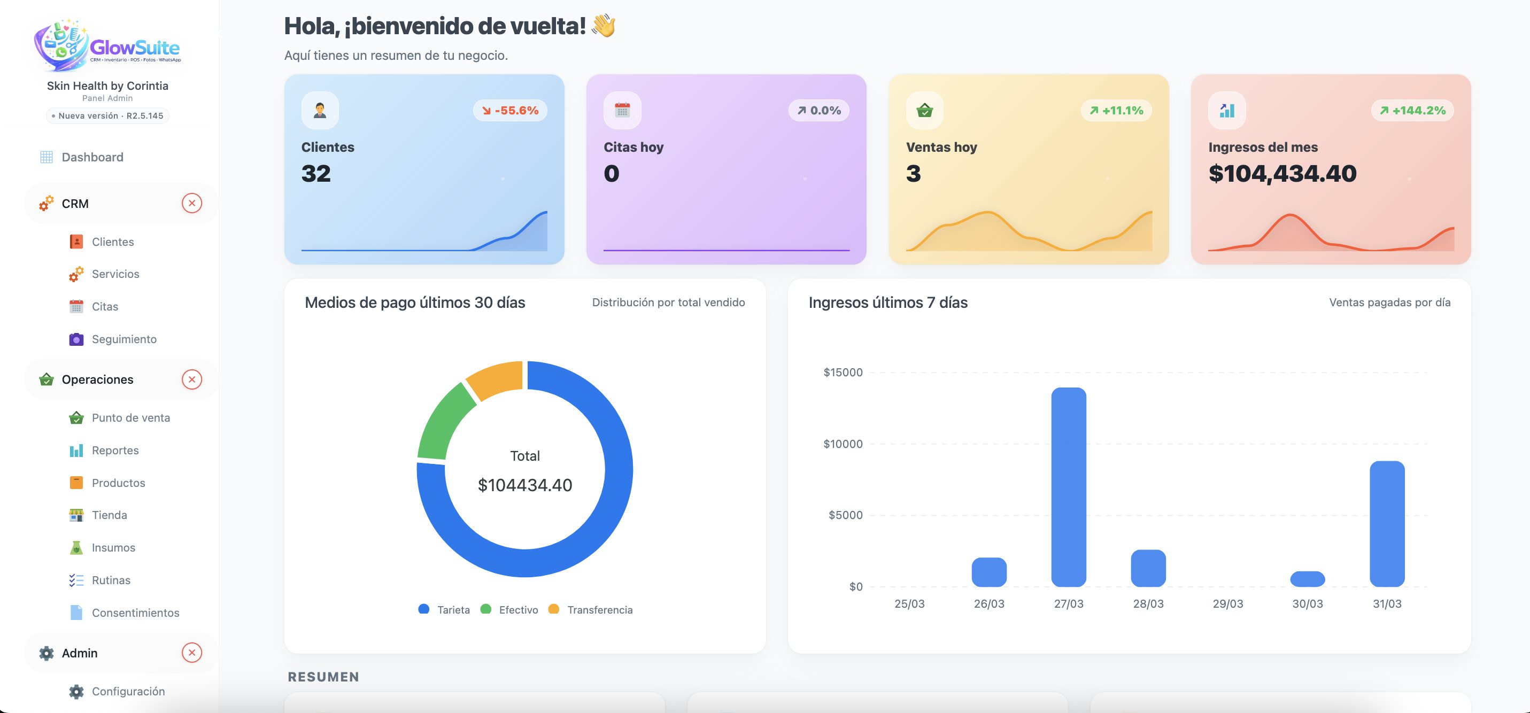The height and width of the screenshot is (713, 1530).
Task: Click the basket icon on Ventas hoy card
Action: [x=925, y=111]
